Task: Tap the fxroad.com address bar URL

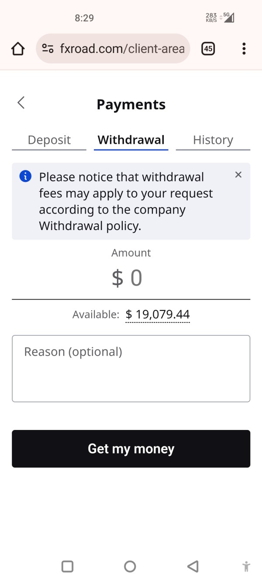Action: pos(122,49)
